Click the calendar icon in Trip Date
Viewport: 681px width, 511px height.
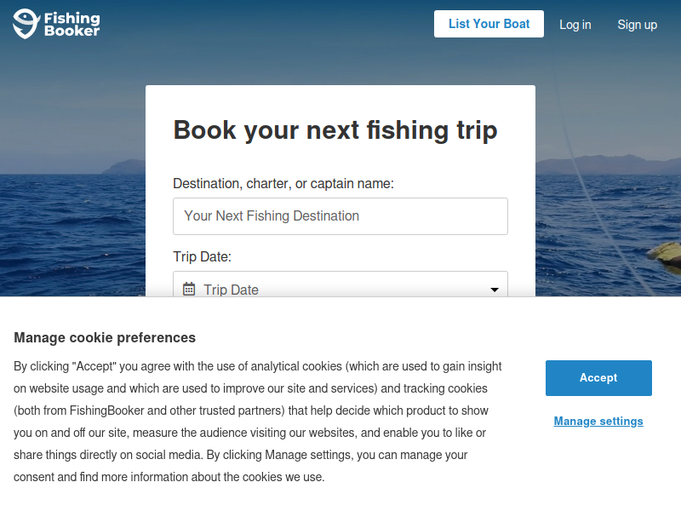189,289
